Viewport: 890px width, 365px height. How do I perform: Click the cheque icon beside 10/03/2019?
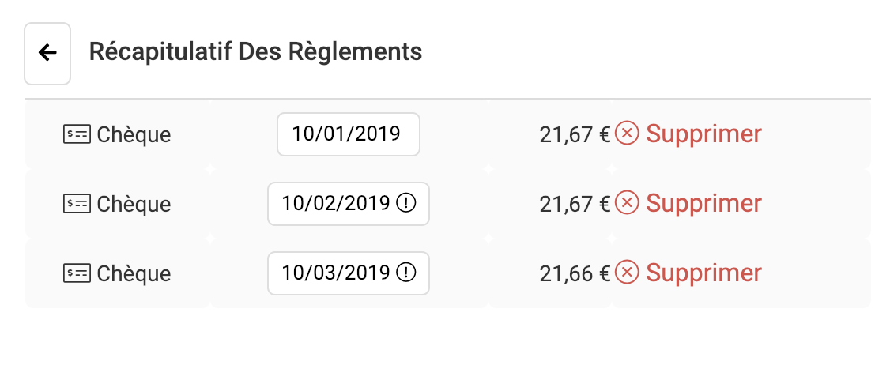coord(77,273)
